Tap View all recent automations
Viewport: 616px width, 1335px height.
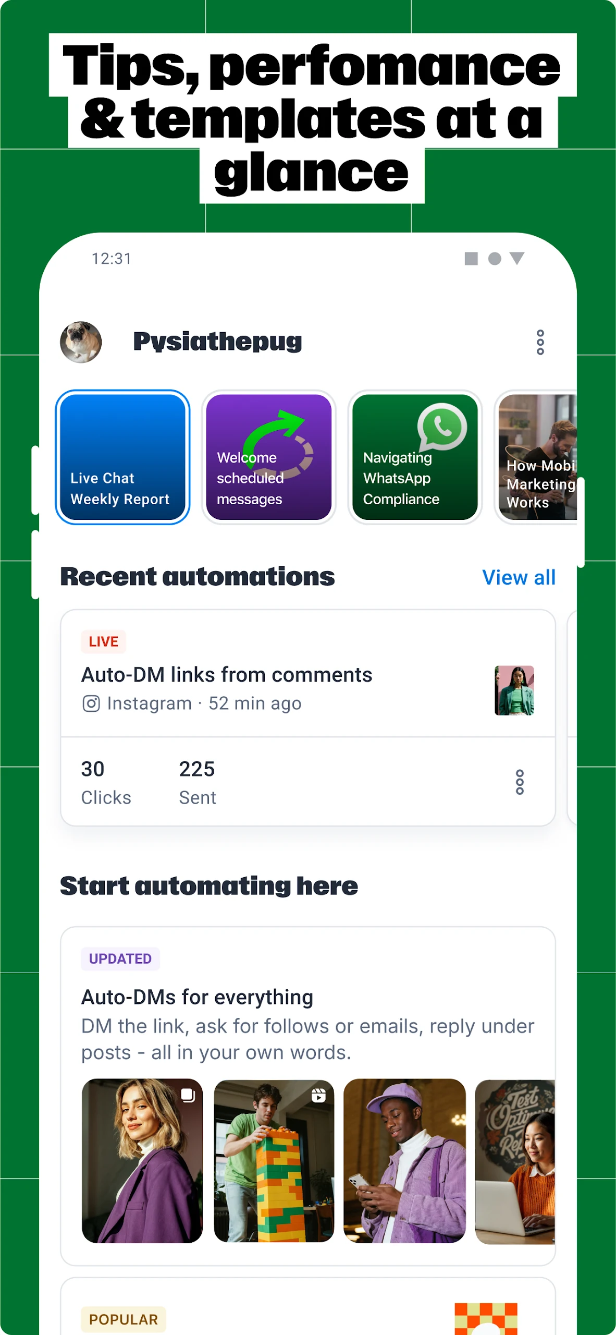pyautogui.click(x=519, y=577)
